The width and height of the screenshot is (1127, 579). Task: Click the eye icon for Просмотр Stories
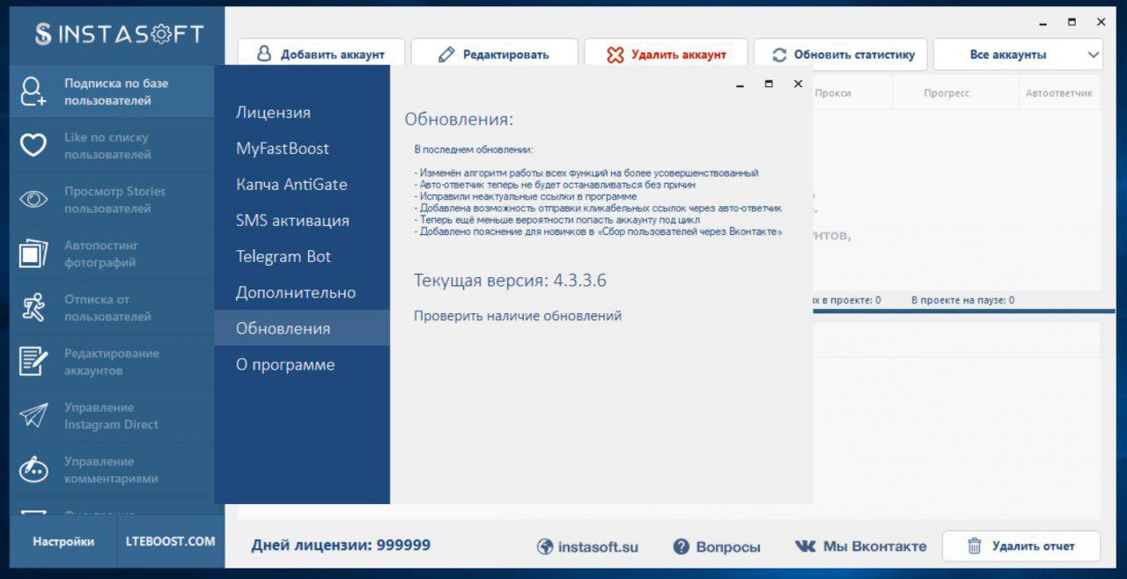coord(33,200)
